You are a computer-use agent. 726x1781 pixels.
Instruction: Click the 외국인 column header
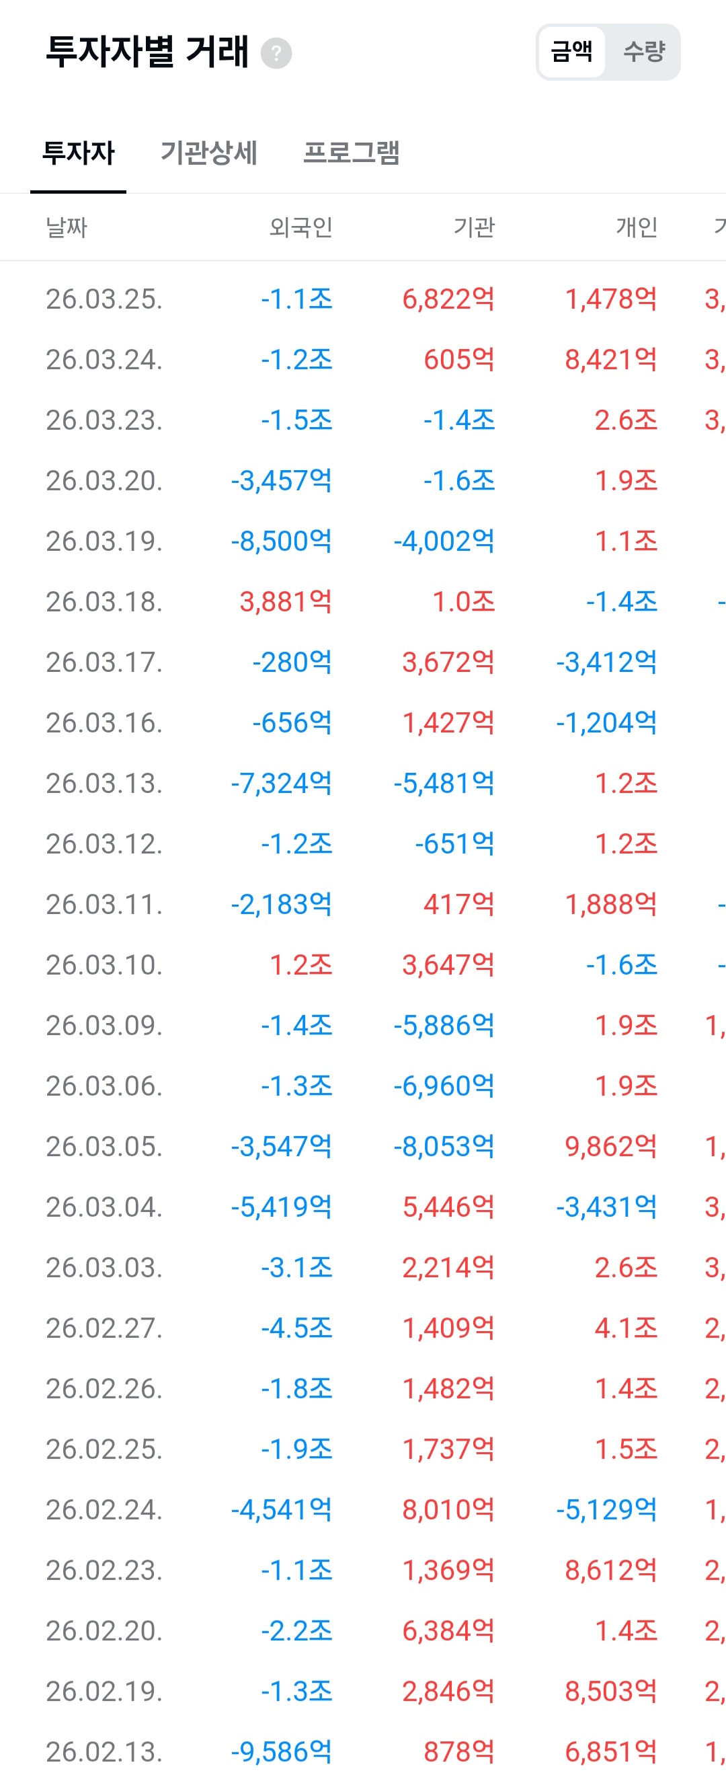pyautogui.click(x=301, y=227)
